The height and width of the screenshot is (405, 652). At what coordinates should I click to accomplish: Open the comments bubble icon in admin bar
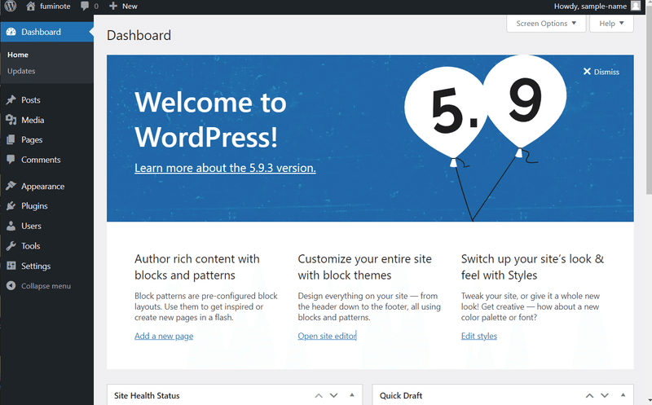click(x=85, y=6)
